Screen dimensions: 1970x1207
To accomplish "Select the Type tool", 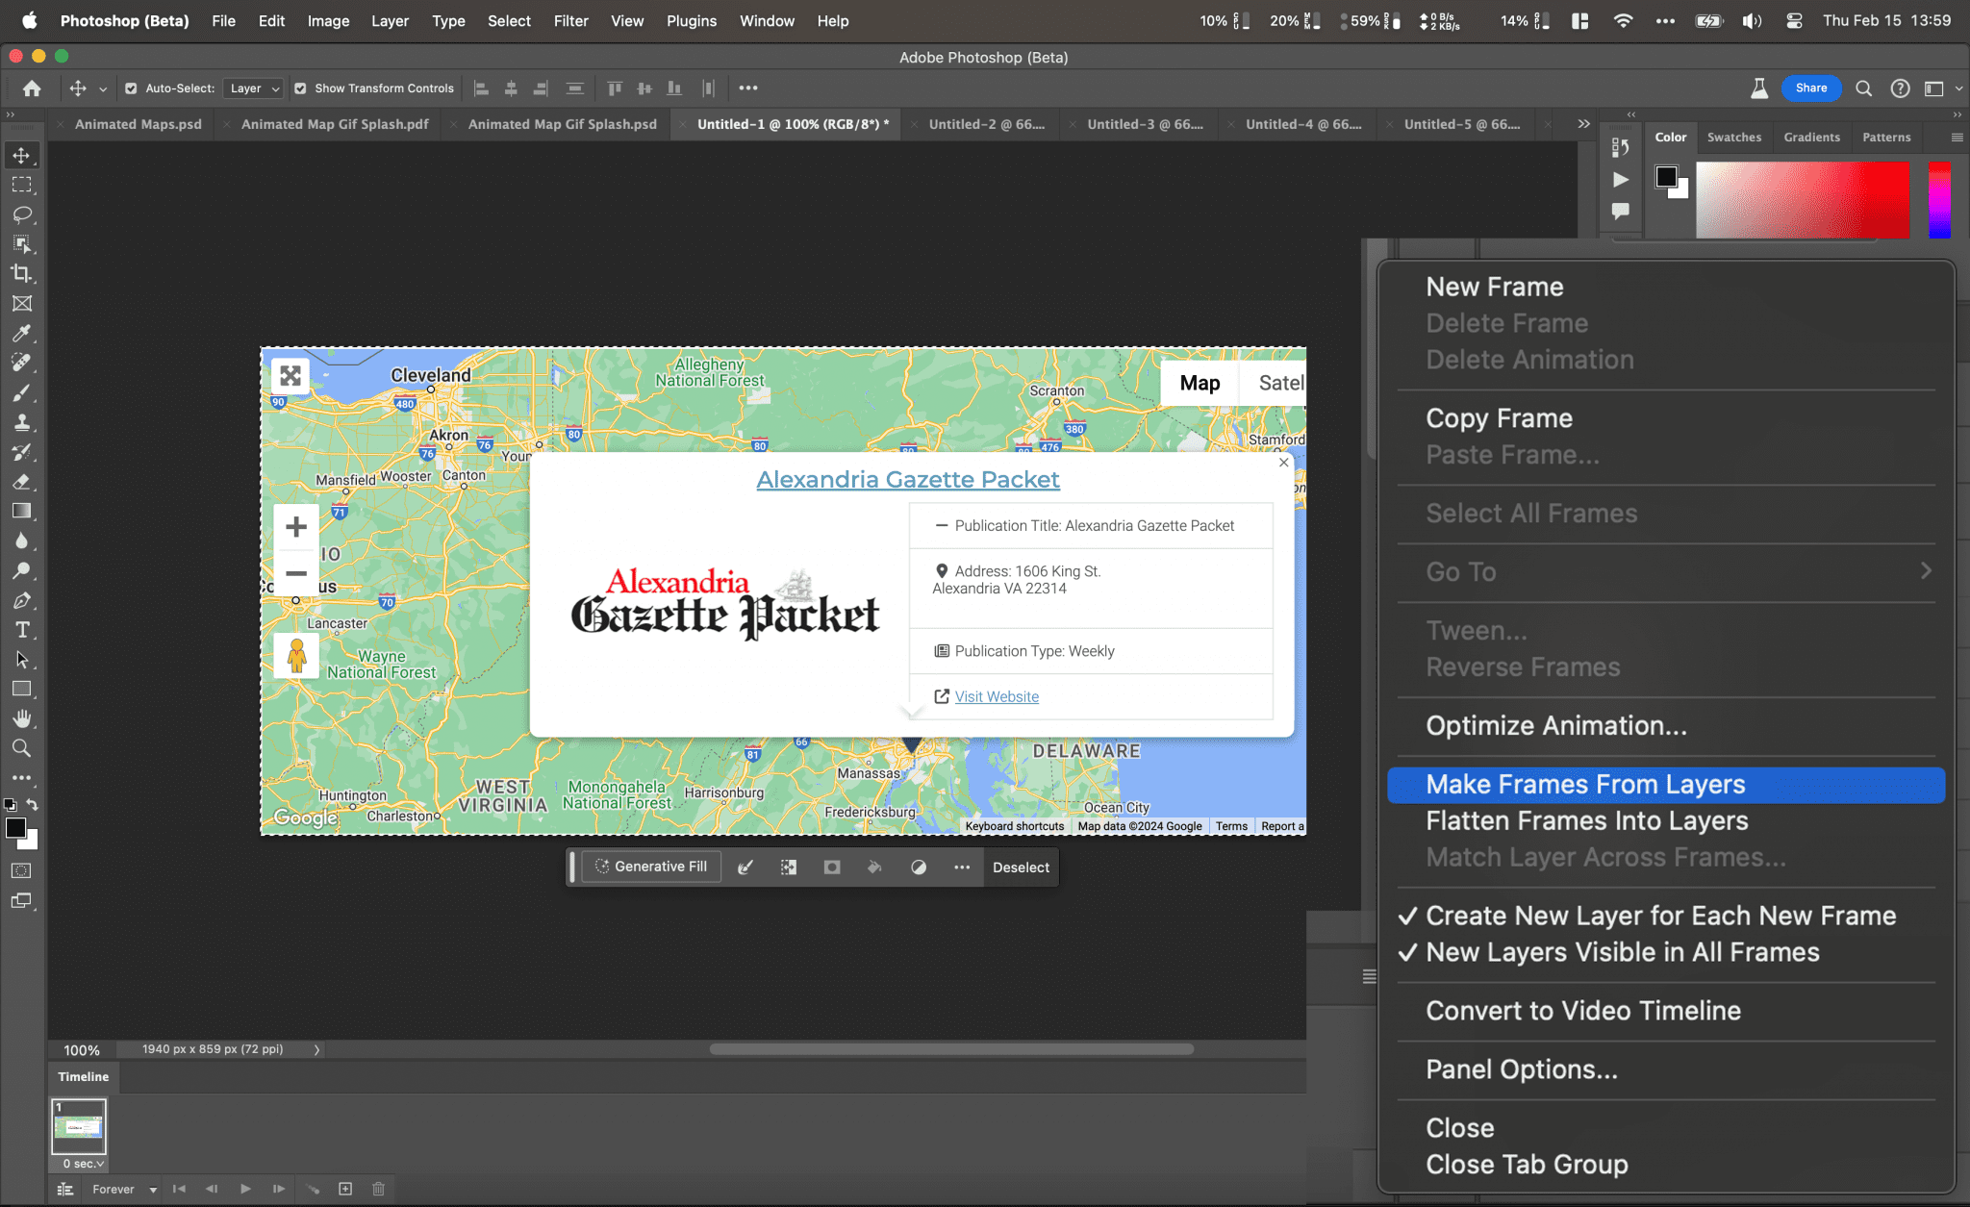I will 23,630.
